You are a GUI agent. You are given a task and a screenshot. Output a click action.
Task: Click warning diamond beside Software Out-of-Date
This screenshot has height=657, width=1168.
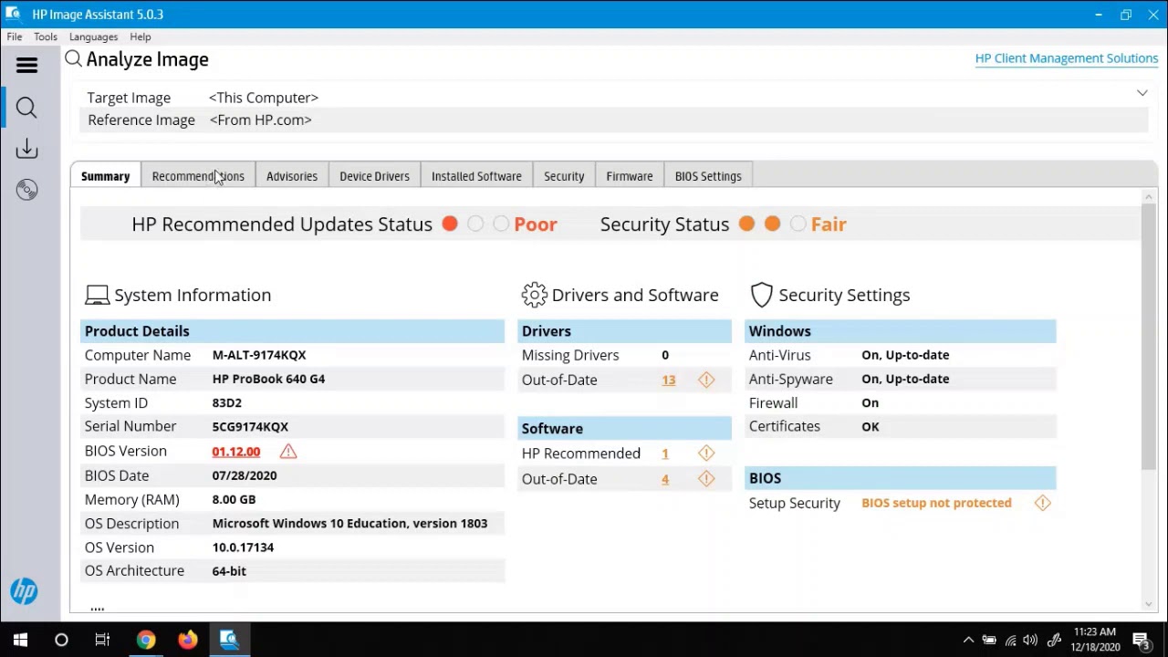(x=706, y=478)
